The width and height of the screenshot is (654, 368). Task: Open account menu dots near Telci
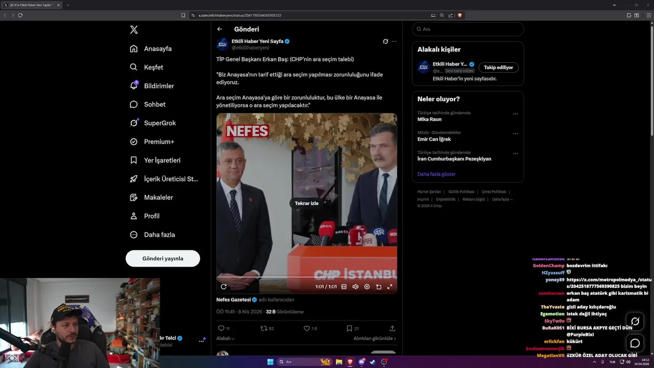201,341
